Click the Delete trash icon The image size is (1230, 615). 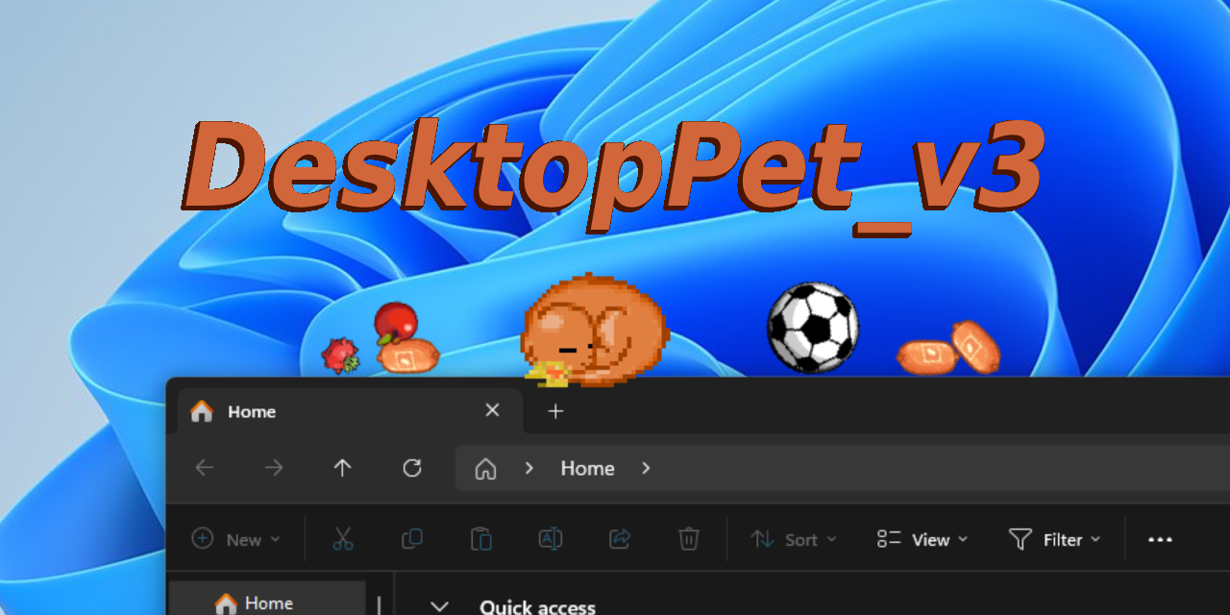(x=689, y=539)
